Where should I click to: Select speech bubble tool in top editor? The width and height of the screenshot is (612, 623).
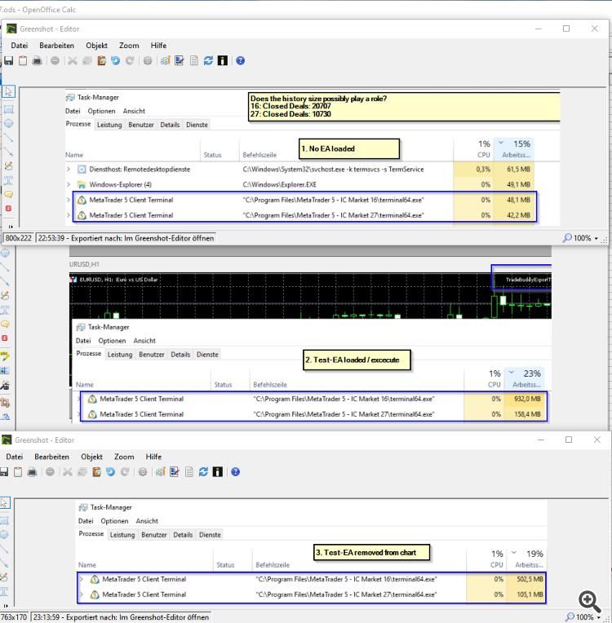pyautogui.click(x=8, y=194)
